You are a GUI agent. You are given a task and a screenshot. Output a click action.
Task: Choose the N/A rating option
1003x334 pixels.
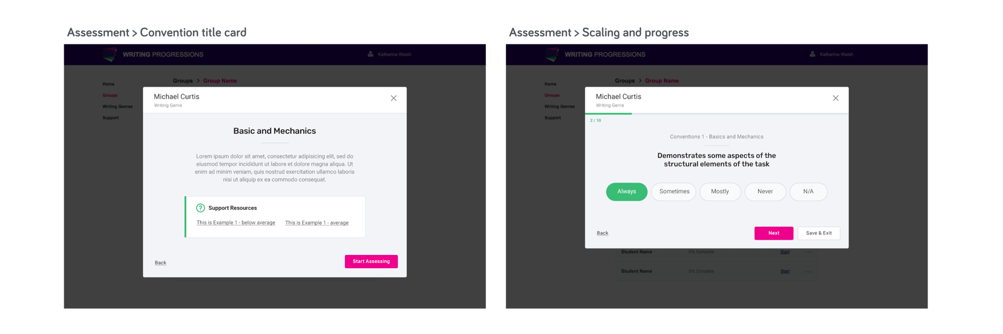coord(808,192)
